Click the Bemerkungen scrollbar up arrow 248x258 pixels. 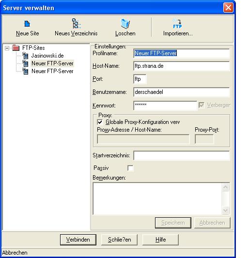(225, 187)
